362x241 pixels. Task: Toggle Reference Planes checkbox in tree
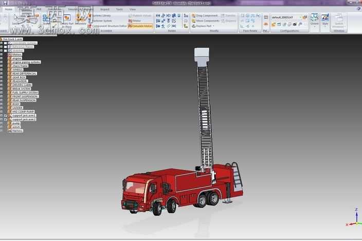5,47
